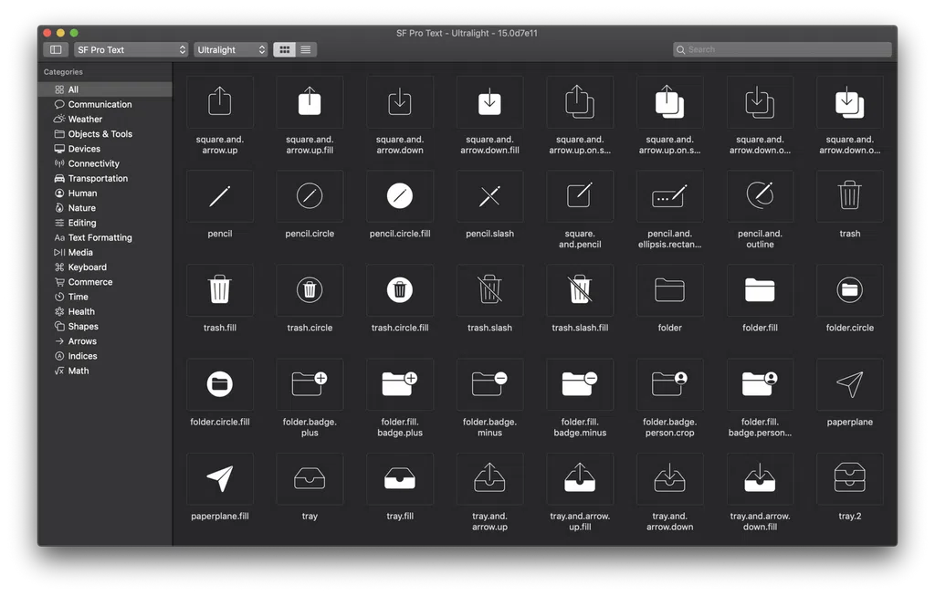Choose the pencil.and.ellipsis.rectangle symbol
Viewport: 935px width, 596px height.
click(x=669, y=196)
